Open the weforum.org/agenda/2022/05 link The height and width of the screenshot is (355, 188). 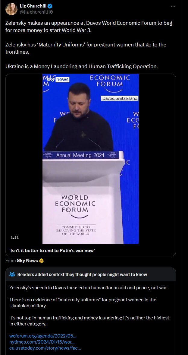pos(43,336)
